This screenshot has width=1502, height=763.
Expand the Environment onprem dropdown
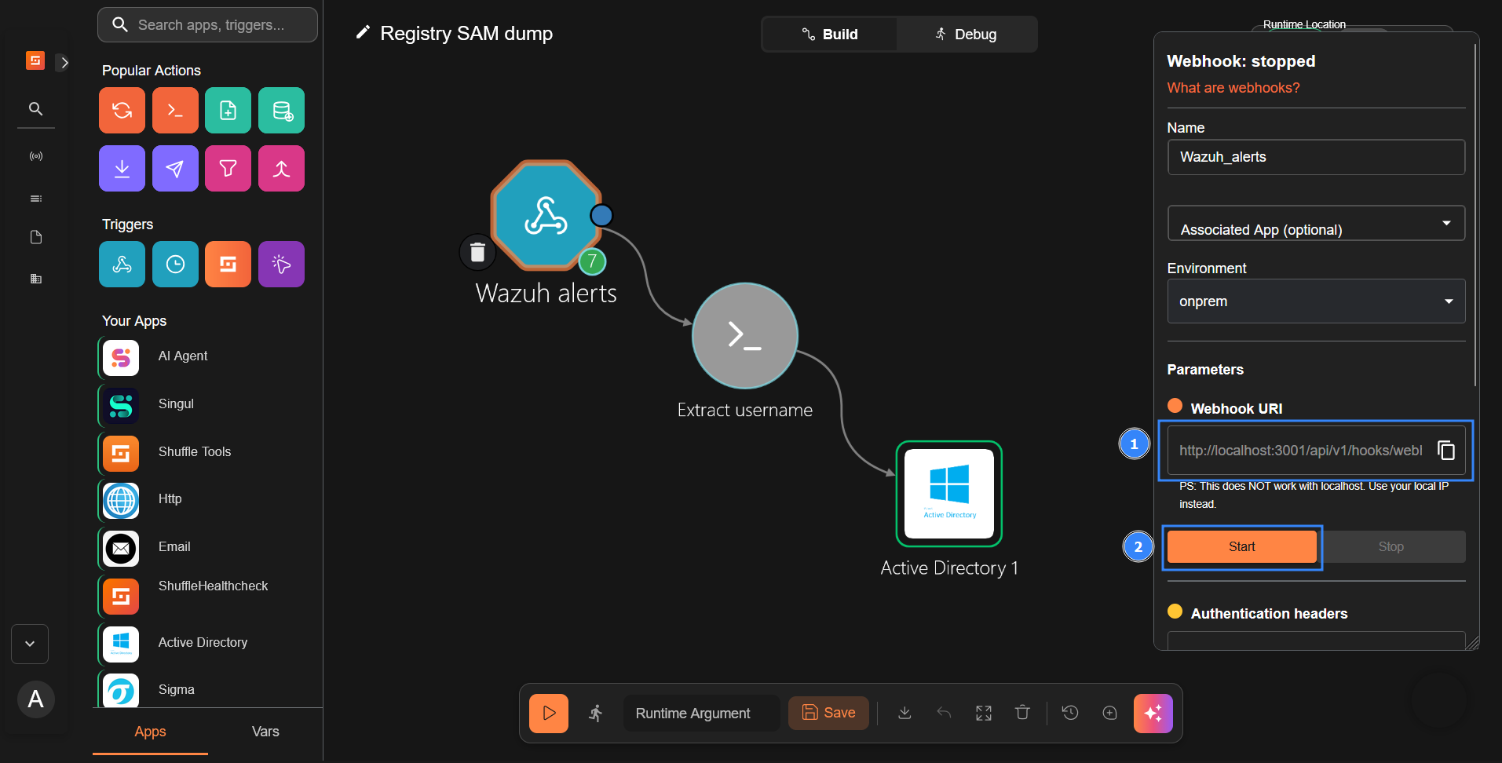[x=1317, y=301]
